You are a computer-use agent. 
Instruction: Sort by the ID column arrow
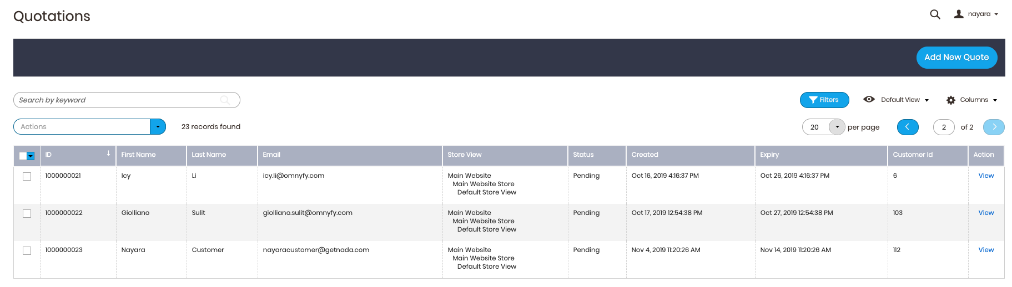(108, 153)
